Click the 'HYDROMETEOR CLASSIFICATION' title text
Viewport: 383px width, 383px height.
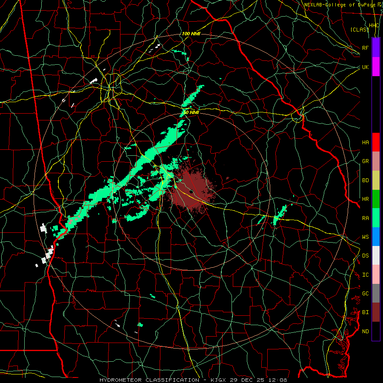(149, 380)
